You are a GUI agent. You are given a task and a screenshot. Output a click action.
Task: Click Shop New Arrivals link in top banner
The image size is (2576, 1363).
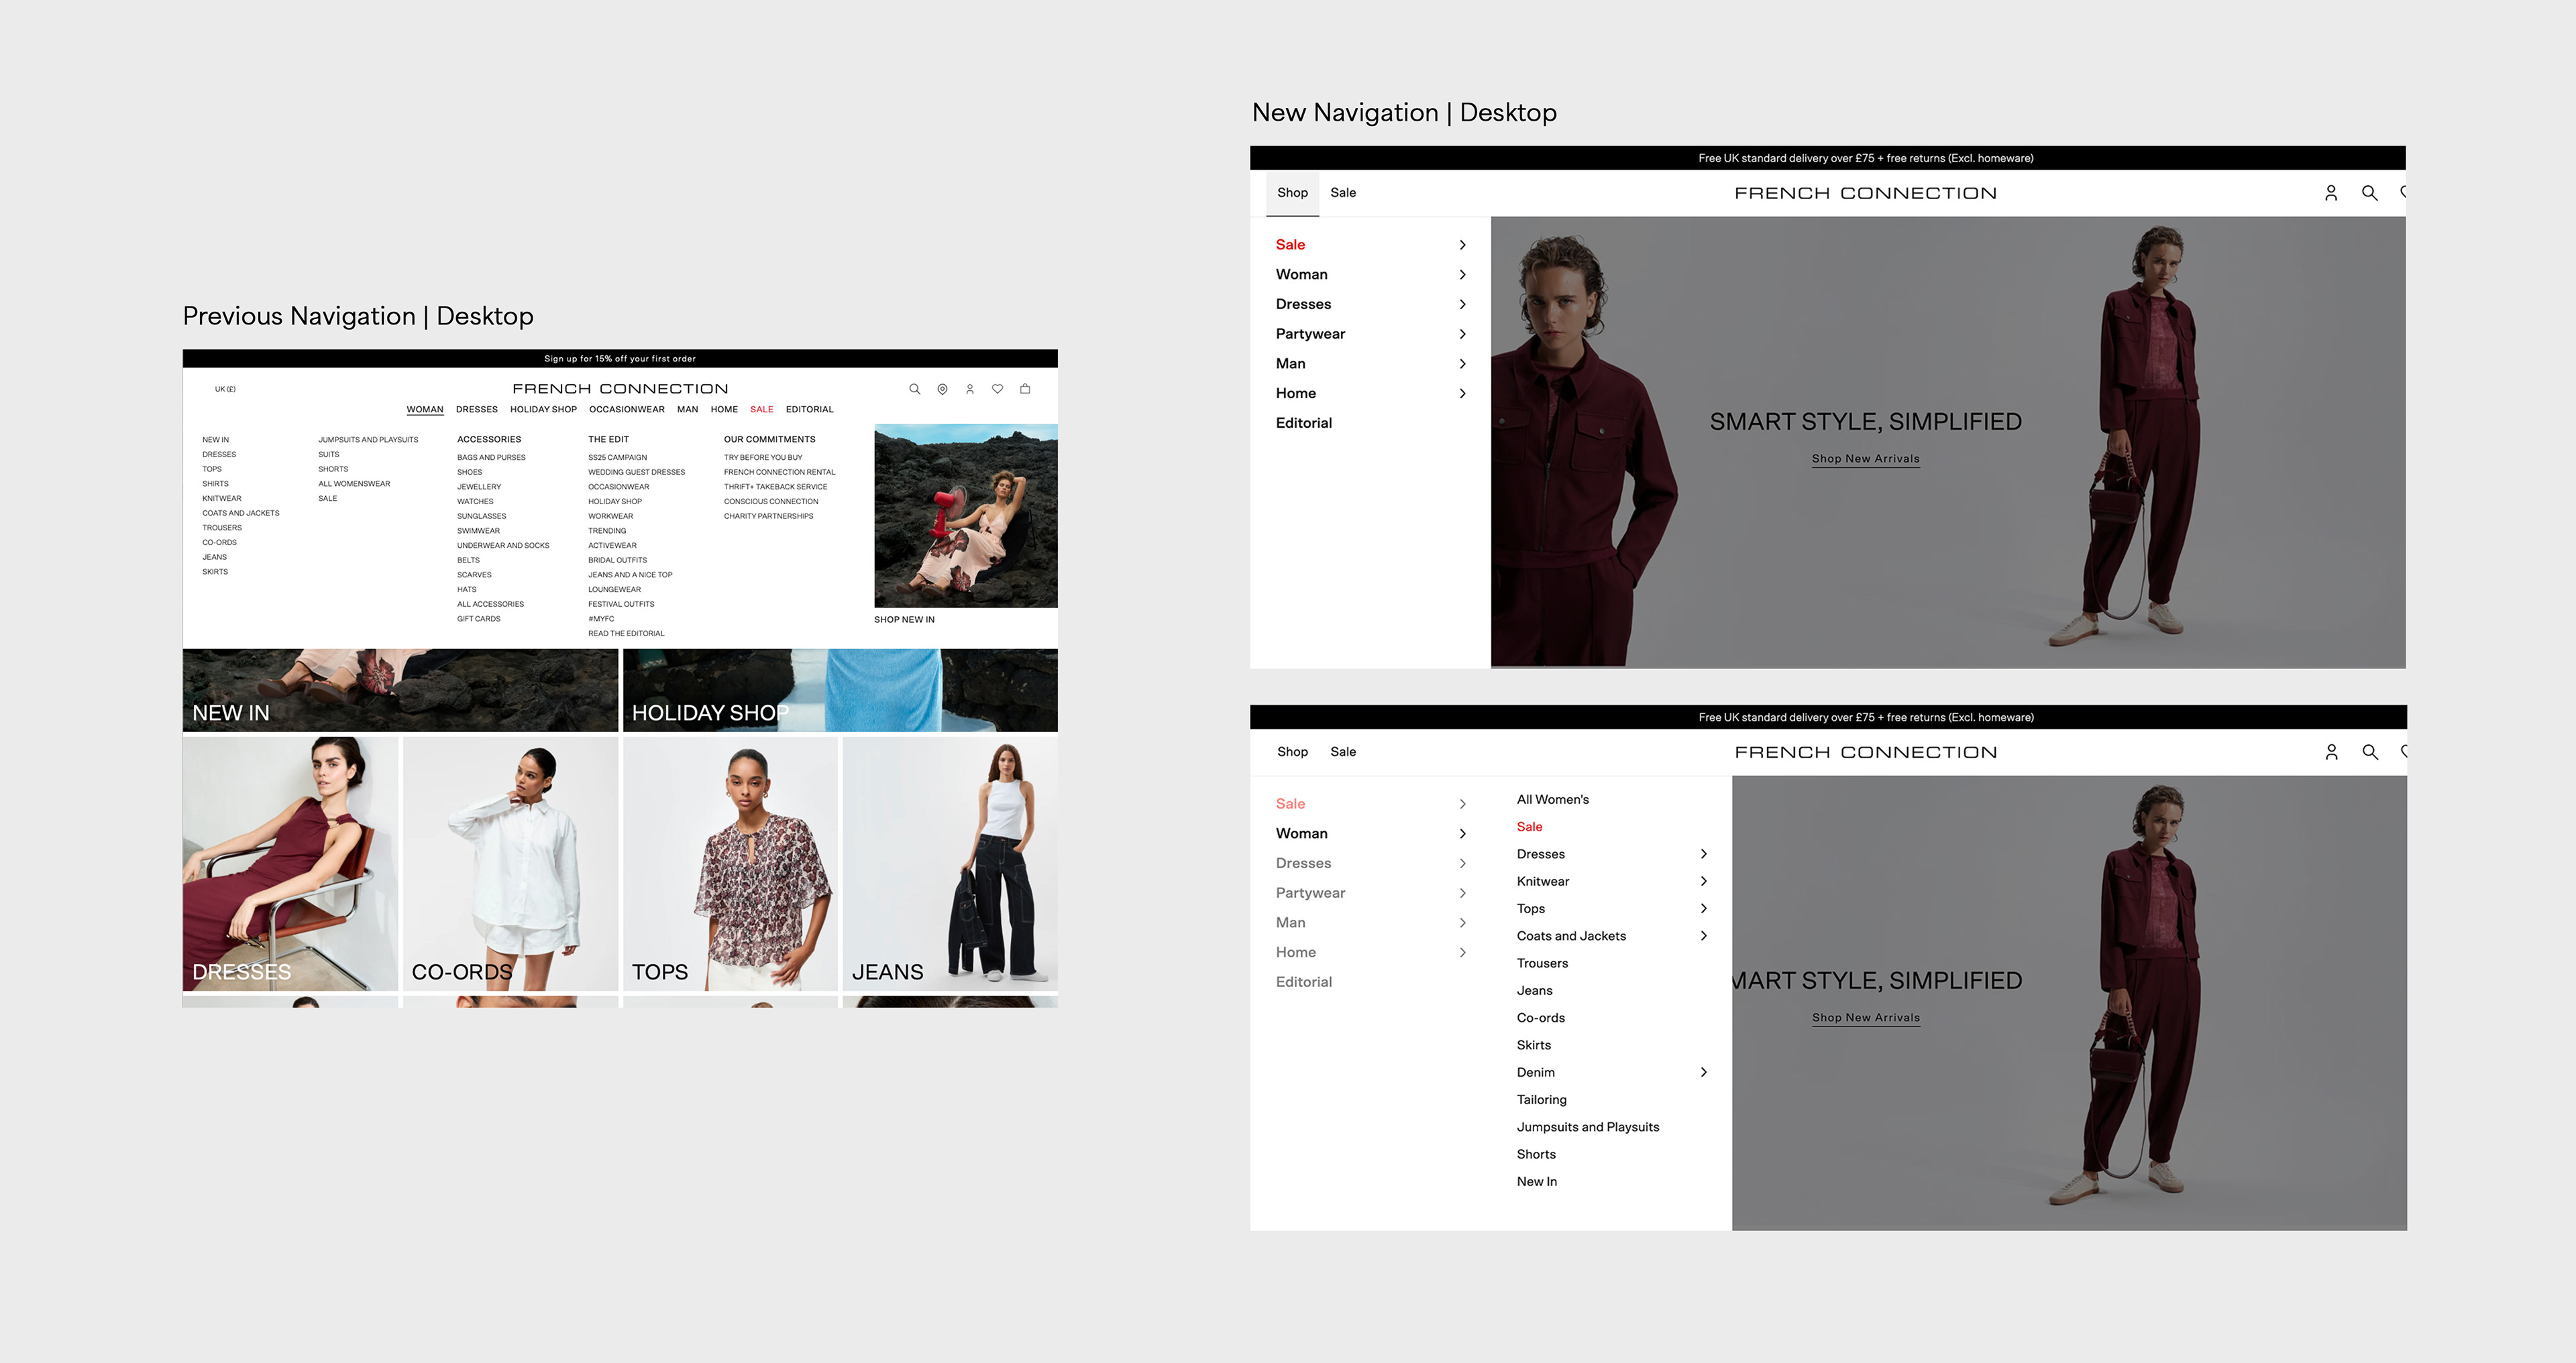[1865, 459]
